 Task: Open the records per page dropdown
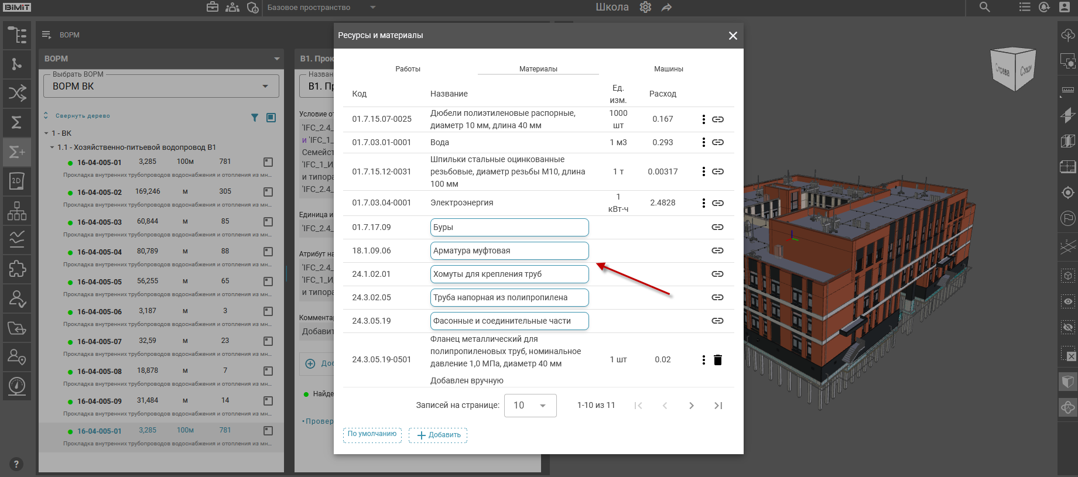point(530,406)
